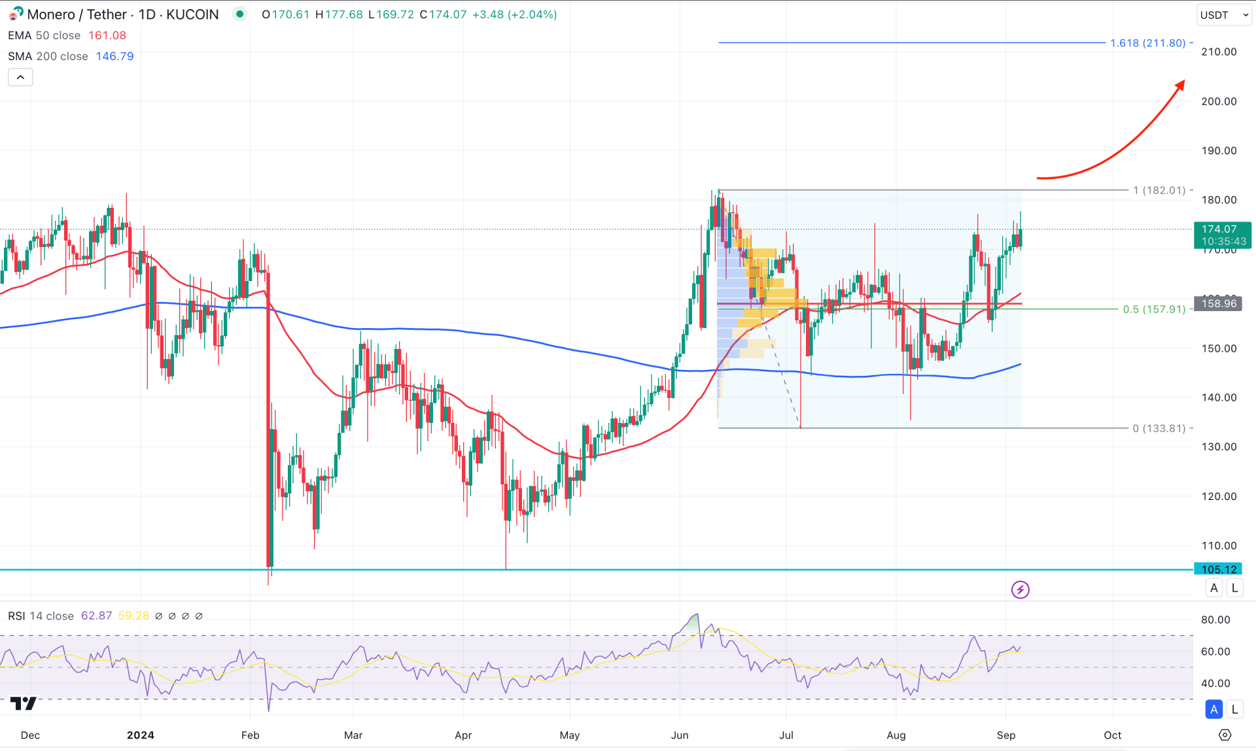
Task: Click the 1.618 (211.80) Fibonacci level label
Action: click(x=1147, y=42)
